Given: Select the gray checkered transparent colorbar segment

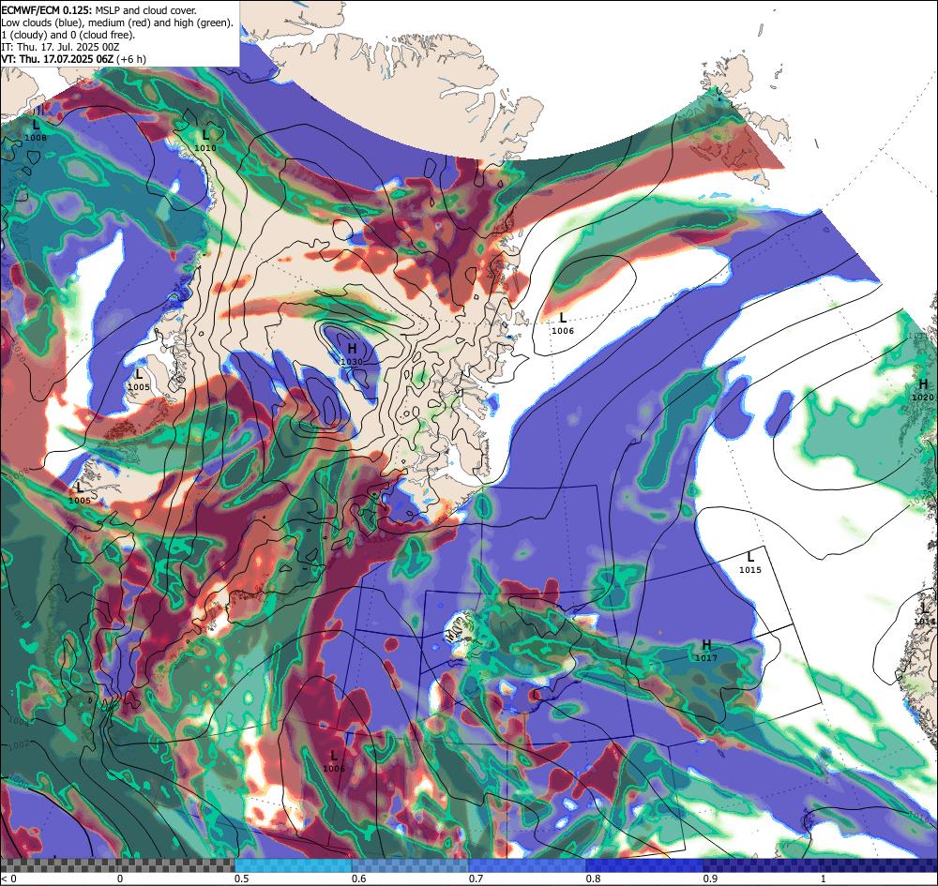Looking at the screenshot, I should 118,865.
